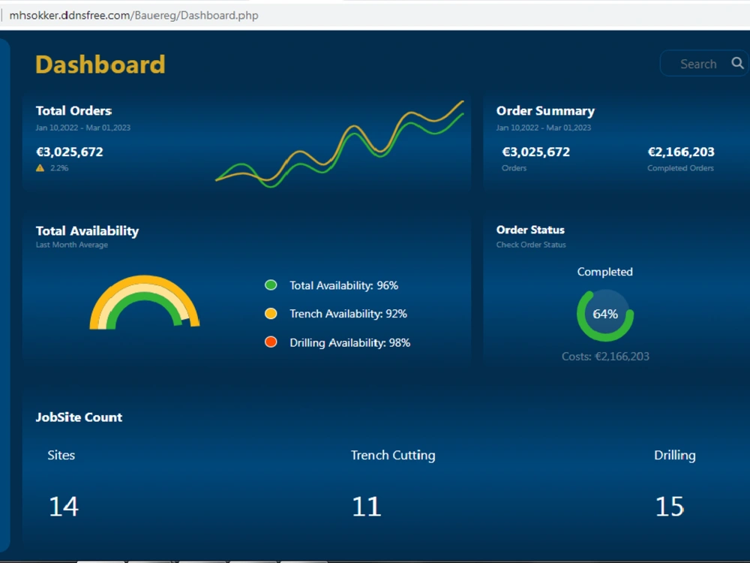Click the first taskbar button at the bottom
This screenshot has width=750, height=563.
pos(100,560)
